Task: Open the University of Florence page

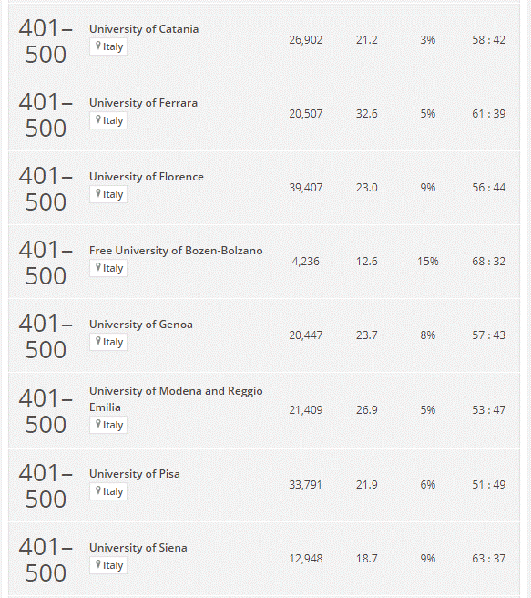Action: point(147,177)
